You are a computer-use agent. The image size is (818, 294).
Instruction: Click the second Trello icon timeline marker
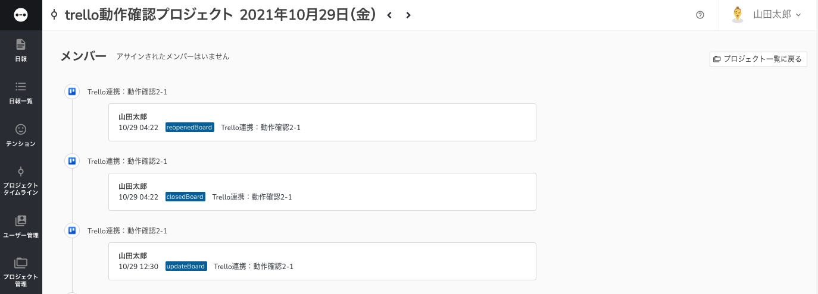coord(72,161)
